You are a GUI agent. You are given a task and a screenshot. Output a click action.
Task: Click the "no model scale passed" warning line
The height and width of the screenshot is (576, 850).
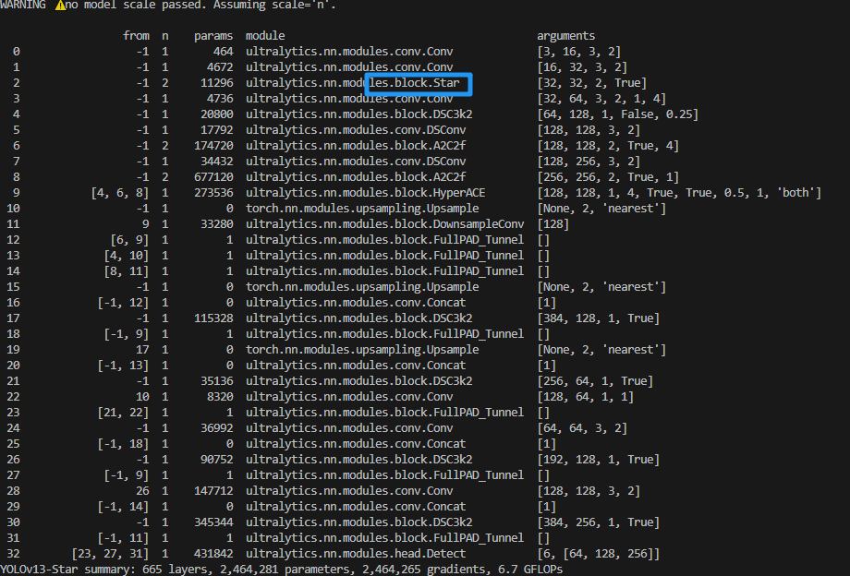tap(168, 5)
